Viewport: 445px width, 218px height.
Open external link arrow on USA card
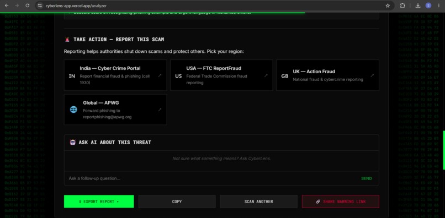click(266, 75)
